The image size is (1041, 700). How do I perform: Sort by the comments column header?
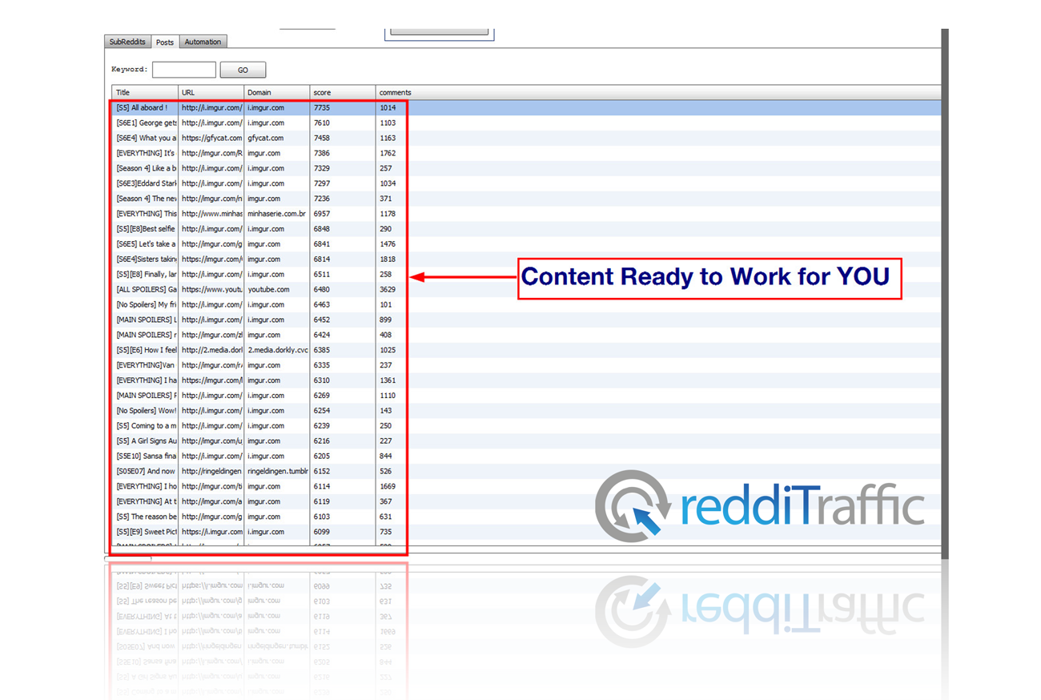(395, 92)
